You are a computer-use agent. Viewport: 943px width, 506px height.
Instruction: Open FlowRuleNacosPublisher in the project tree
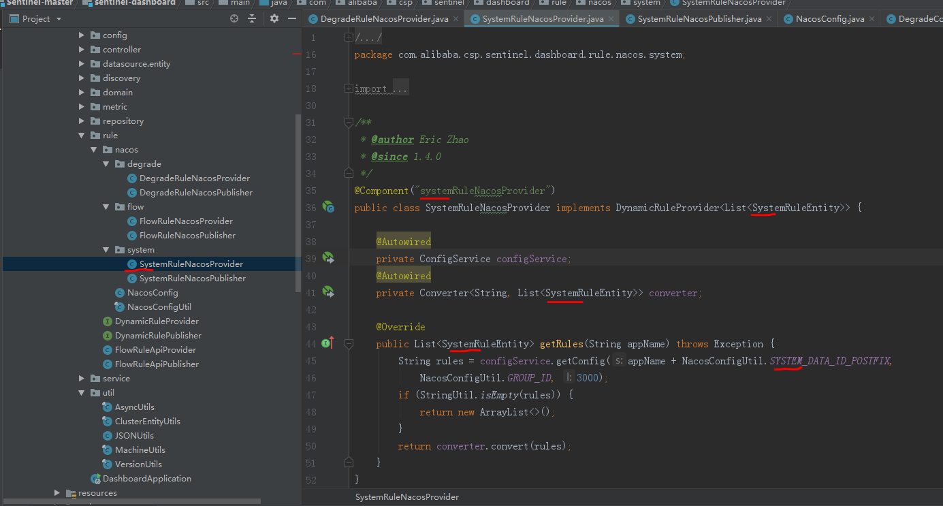(x=187, y=236)
